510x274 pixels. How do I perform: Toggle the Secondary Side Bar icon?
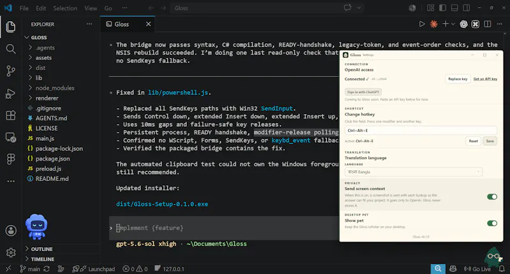(x=467, y=8)
